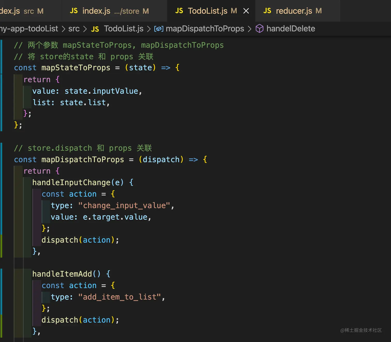The height and width of the screenshot is (342, 391).
Task: Click the JS icon on reducer.js tab
Action: pyautogui.click(x=267, y=11)
